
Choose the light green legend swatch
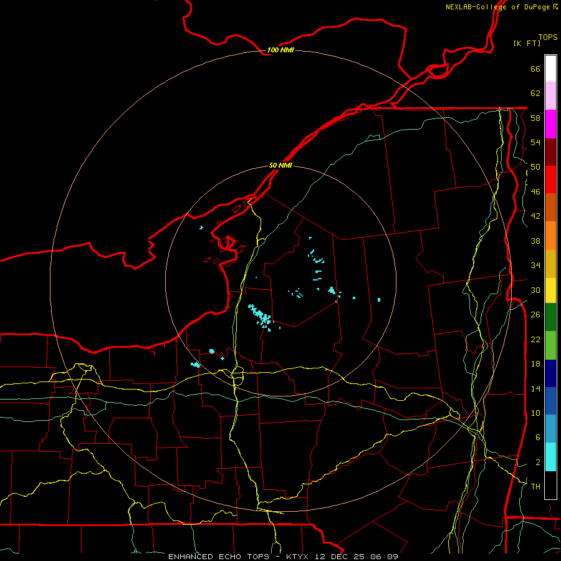[x=550, y=345]
